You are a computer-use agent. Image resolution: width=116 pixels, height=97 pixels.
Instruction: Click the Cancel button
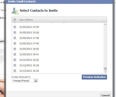tap(105, 95)
